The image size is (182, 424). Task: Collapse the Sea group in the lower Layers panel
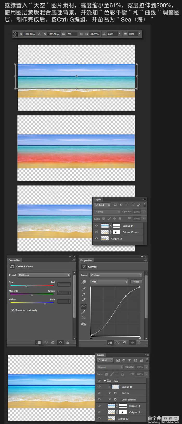coord(105,381)
